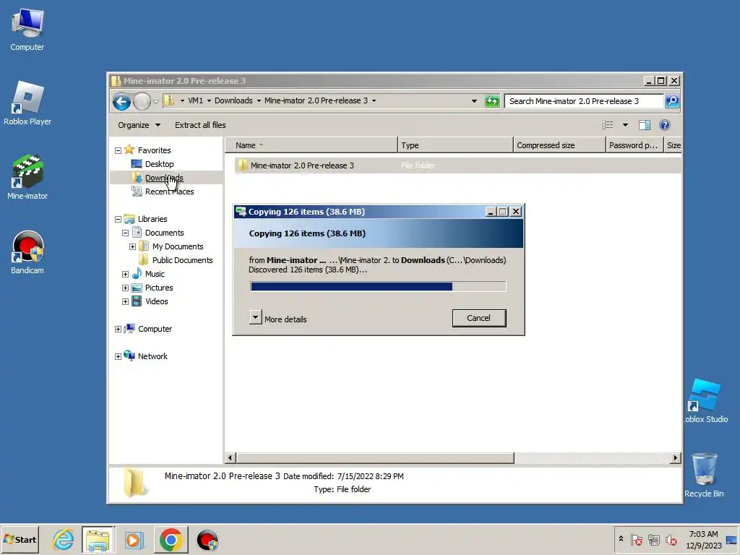Select Recent Places under Favorites
This screenshot has height=555, width=740.
pos(169,191)
